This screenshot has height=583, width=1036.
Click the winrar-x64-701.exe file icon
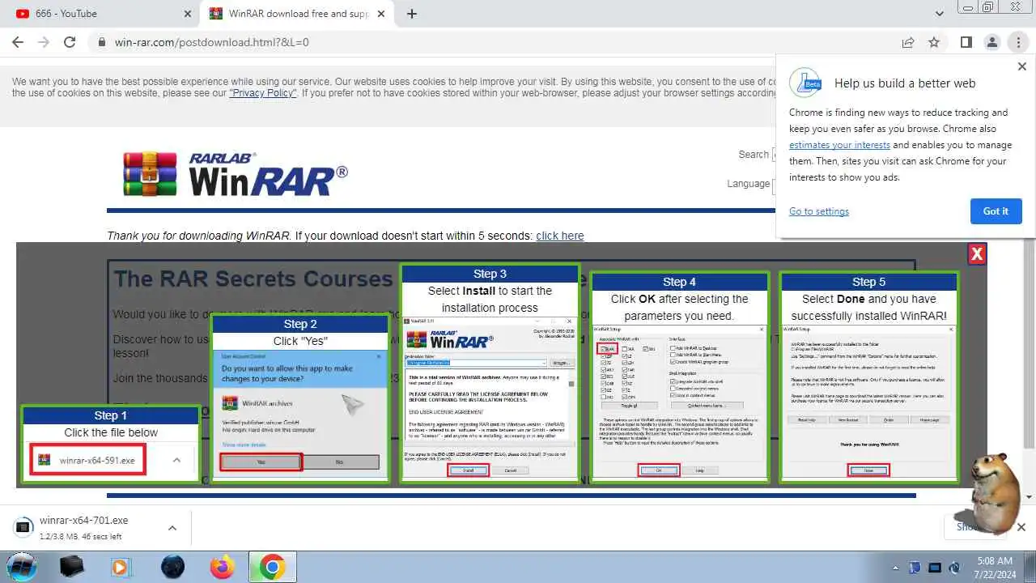click(x=23, y=526)
